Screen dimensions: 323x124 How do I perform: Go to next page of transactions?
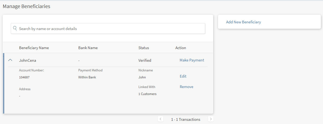click(211, 119)
